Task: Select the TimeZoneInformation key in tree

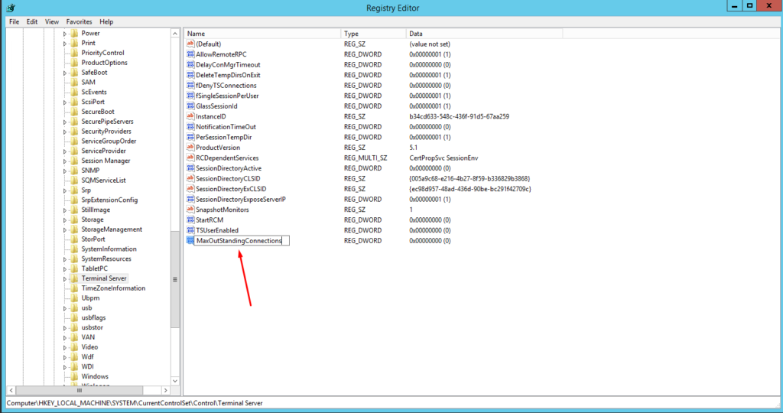Action: click(x=113, y=288)
